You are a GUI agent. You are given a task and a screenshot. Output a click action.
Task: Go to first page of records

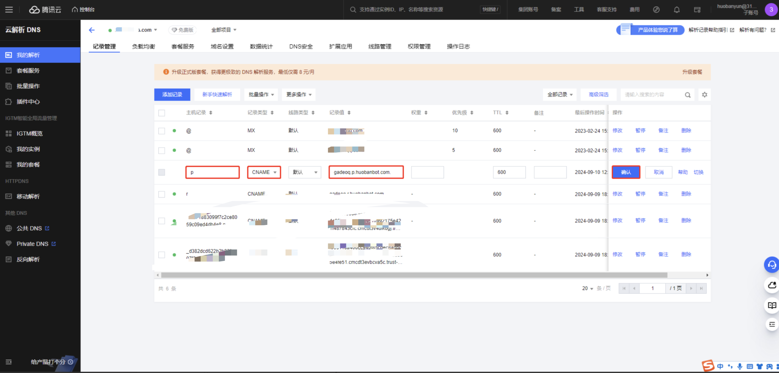[x=624, y=289]
